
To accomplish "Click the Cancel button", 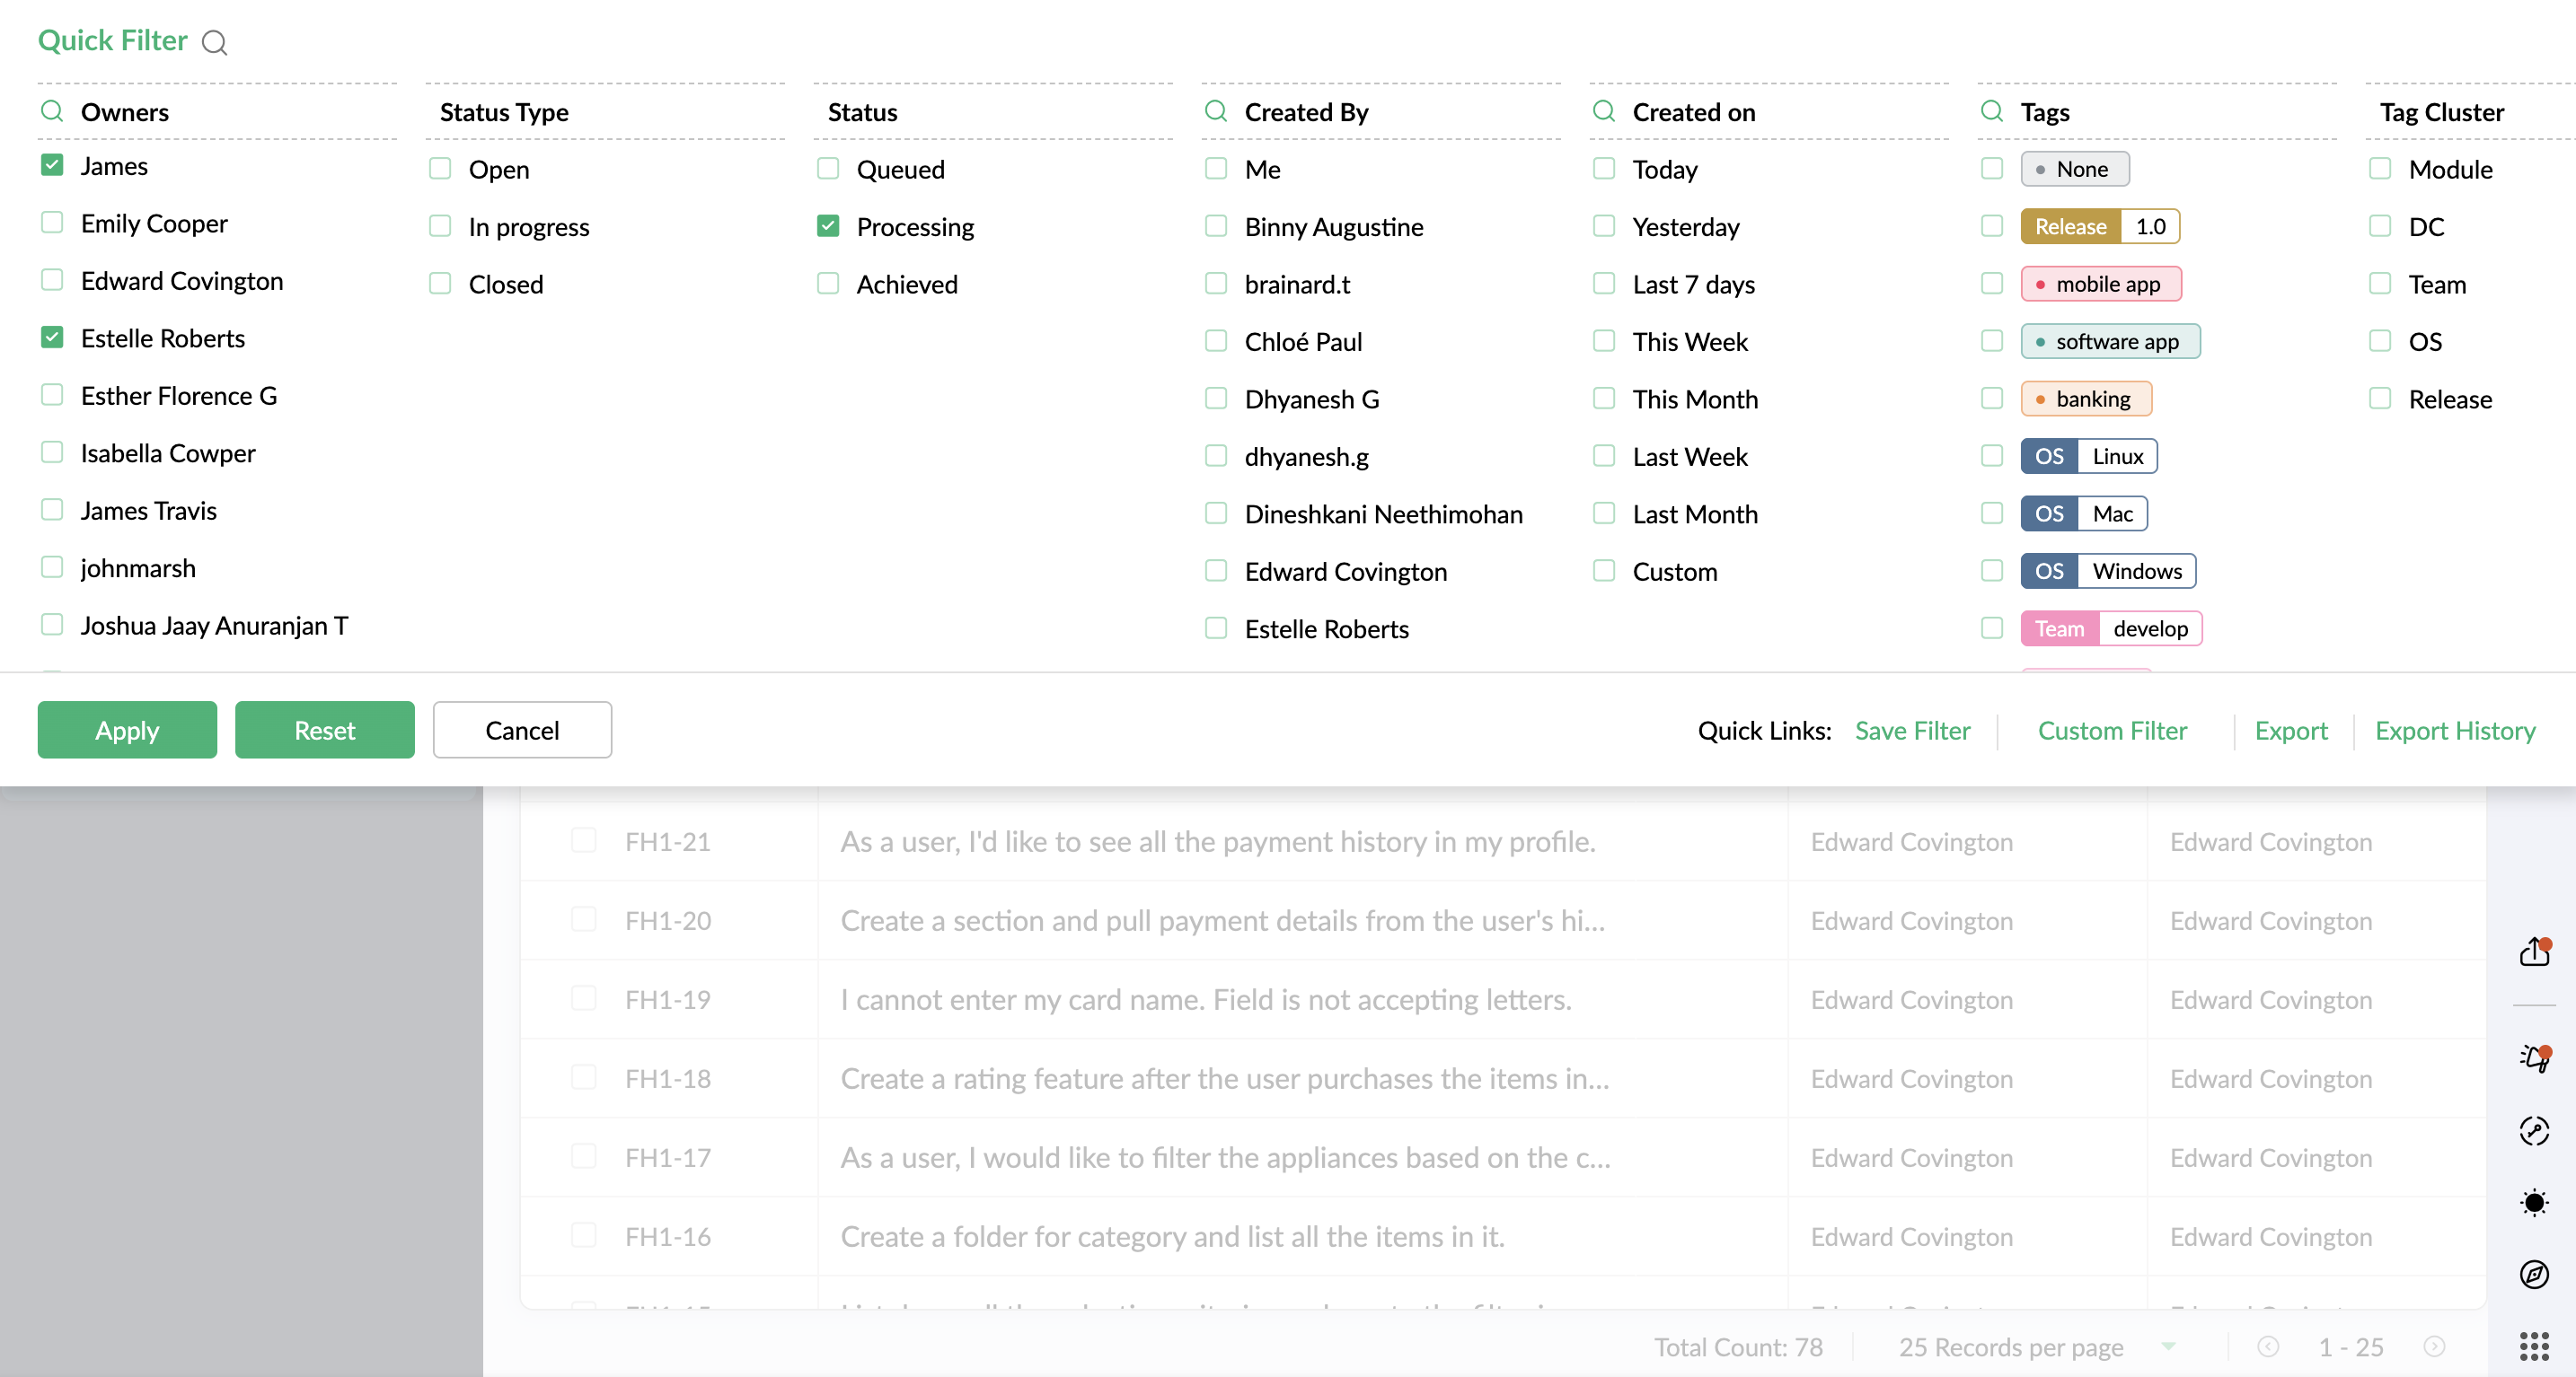I will point(522,730).
